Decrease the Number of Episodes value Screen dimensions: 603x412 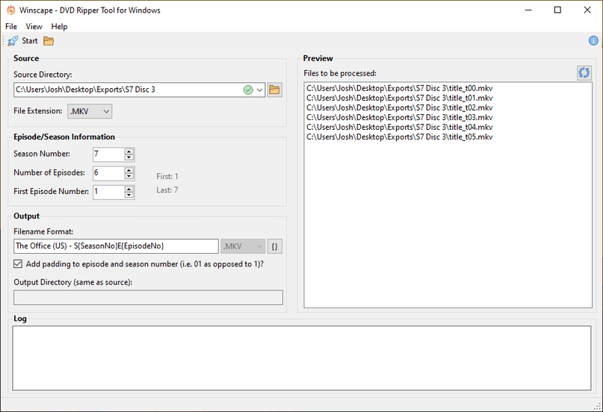pyautogui.click(x=129, y=176)
